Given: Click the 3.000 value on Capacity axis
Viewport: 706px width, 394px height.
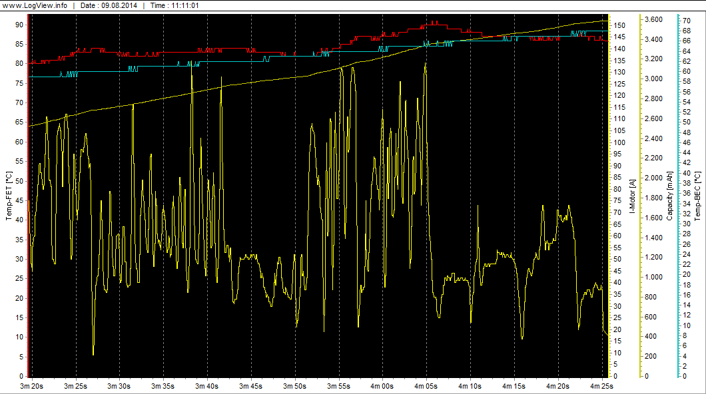Looking at the screenshot, I should pos(653,79).
